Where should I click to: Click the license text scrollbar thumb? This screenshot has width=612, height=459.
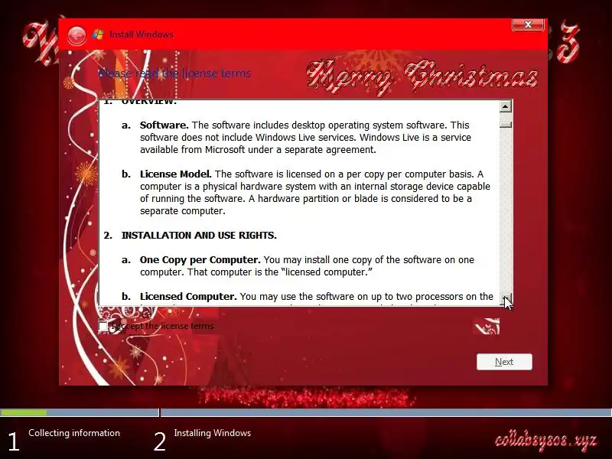click(506, 125)
